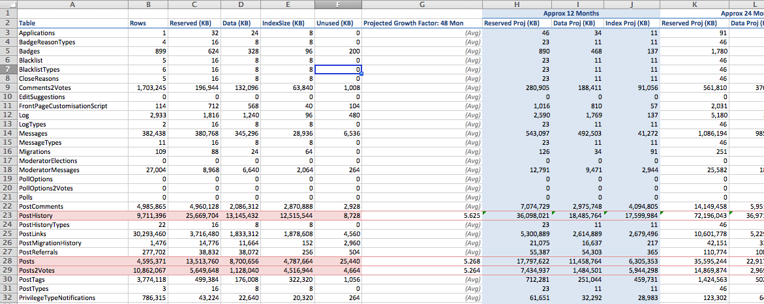Click unused value 25,440
The height and width of the screenshot is (304, 764).
[x=338, y=261]
